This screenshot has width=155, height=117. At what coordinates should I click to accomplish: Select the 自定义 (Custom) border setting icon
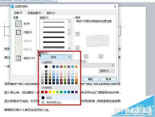pos(18,58)
